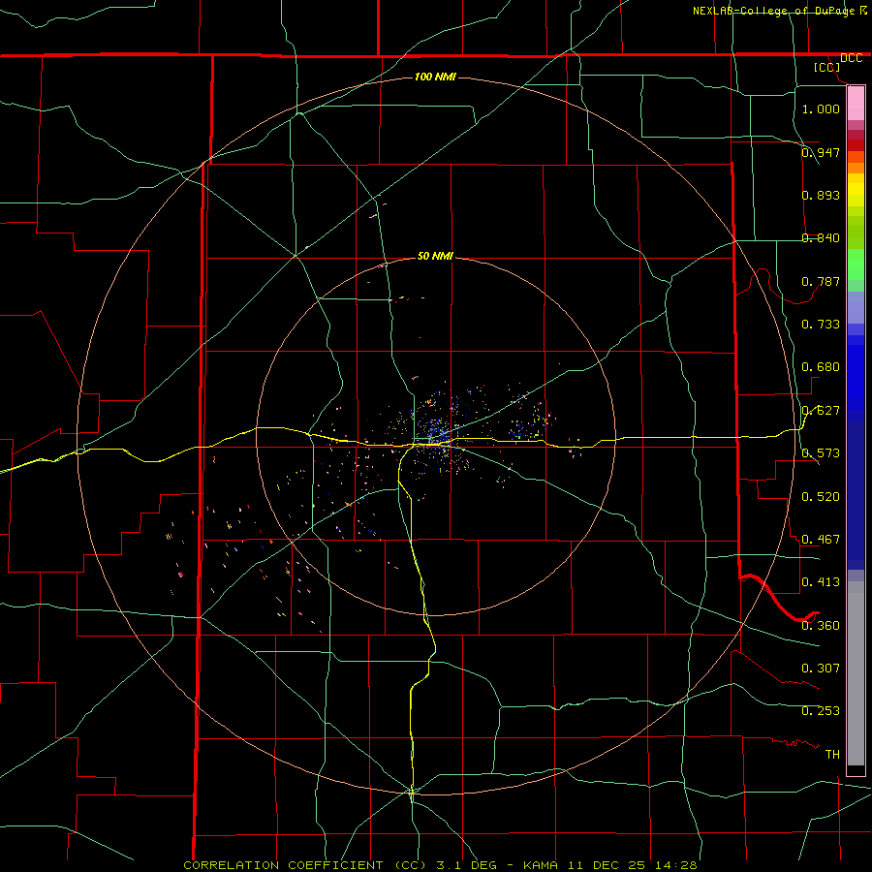Click the dense radar echo cluster at center
The width and height of the screenshot is (872, 872).
click(438, 434)
